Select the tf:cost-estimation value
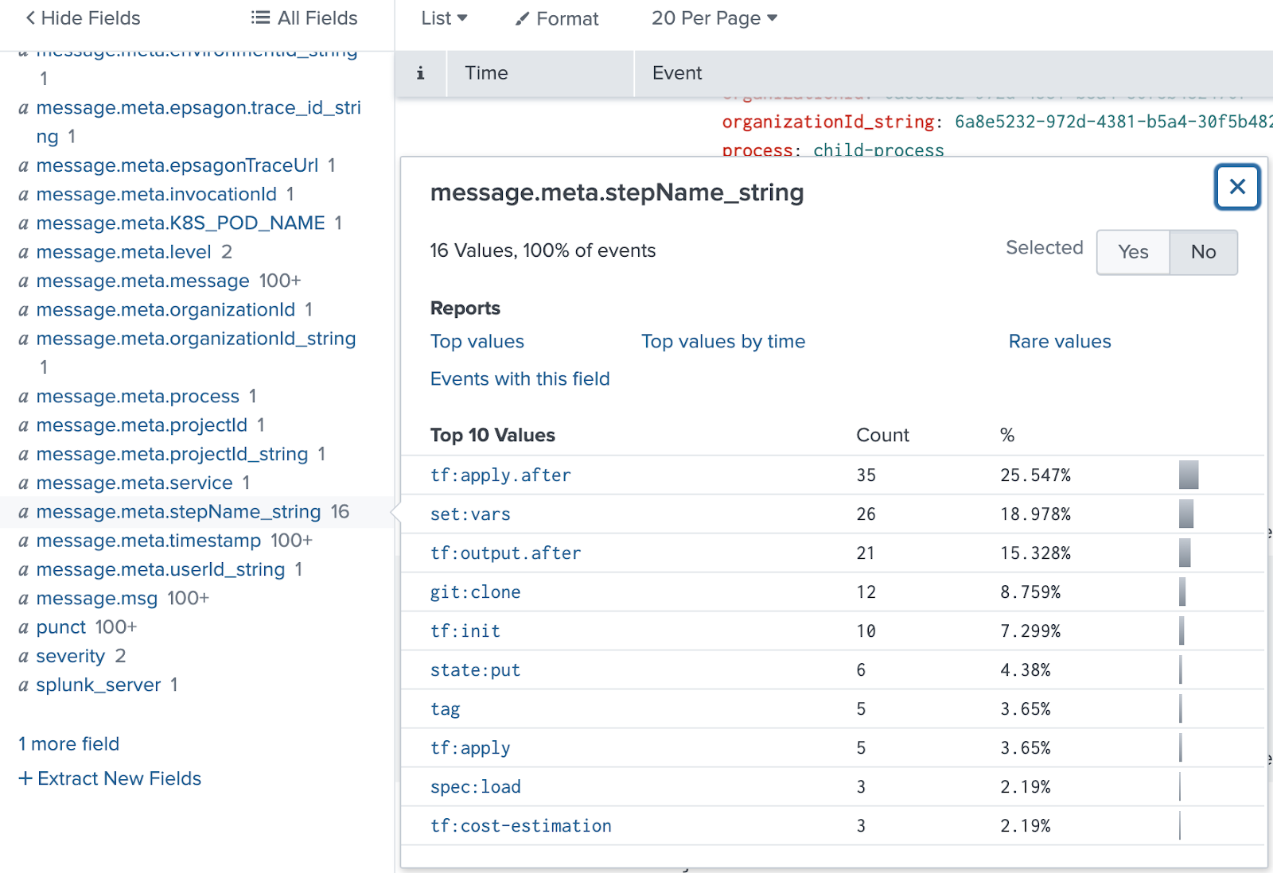Image resolution: width=1273 pixels, height=873 pixels. [520, 826]
